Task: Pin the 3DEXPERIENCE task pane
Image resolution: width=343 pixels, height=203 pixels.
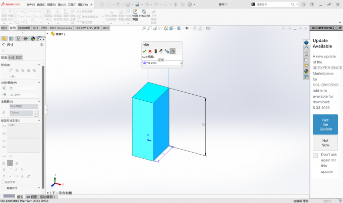Action: coord(339,28)
